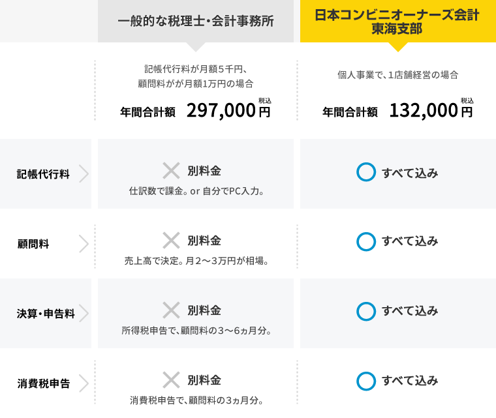Click the 132,000円 annual total
Viewport: 496px width, 418px height.
[x=431, y=111]
